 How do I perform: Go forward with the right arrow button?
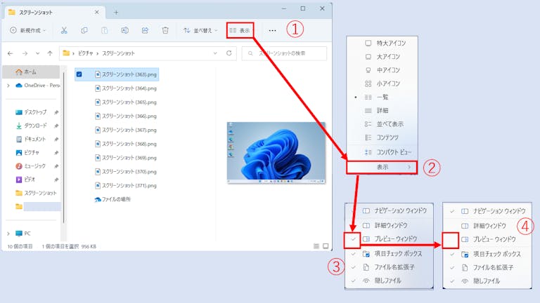[x=25, y=53]
